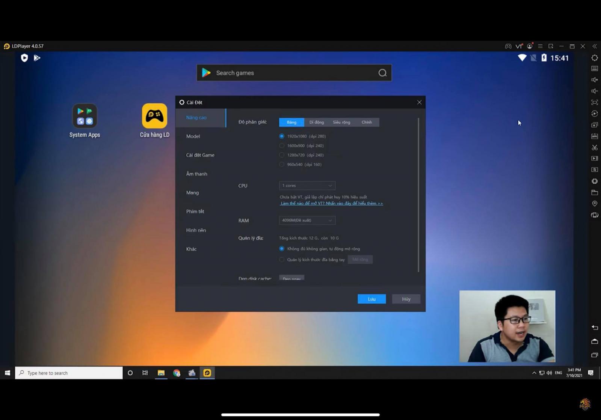Viewport: 601px width, 420px height.
Task: Click the Hủy button to cancel
Action: (406, 299)
